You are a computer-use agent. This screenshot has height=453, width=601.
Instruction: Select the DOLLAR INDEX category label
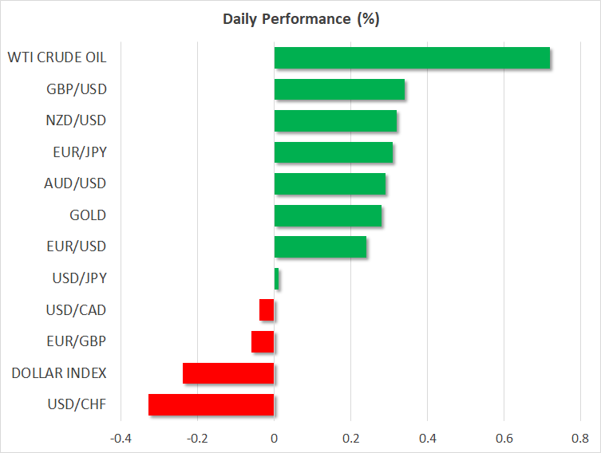58,373
